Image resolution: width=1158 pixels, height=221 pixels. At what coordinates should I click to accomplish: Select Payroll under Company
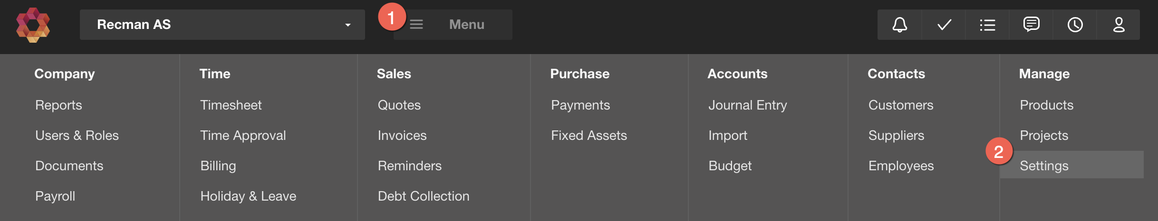55,196
